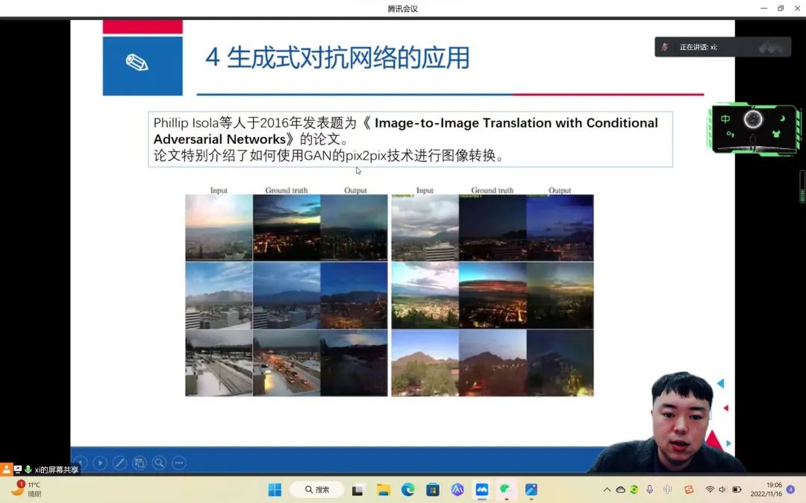Open the Windows Start menu

click(275, 490)
